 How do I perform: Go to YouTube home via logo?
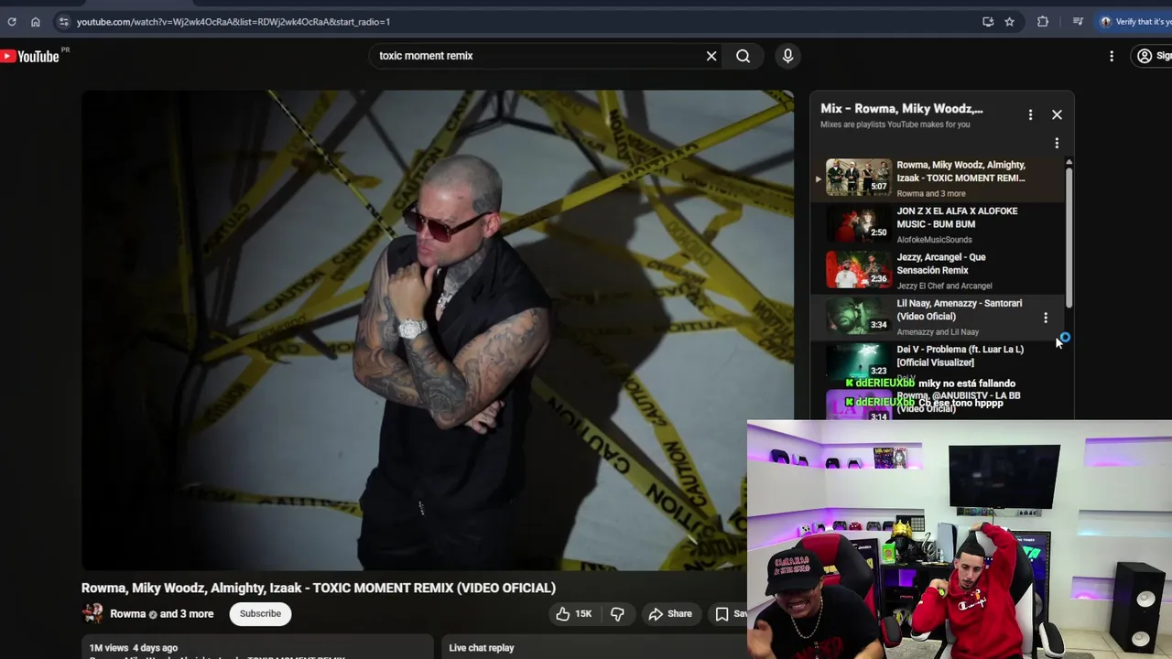(x=30, y=56)
